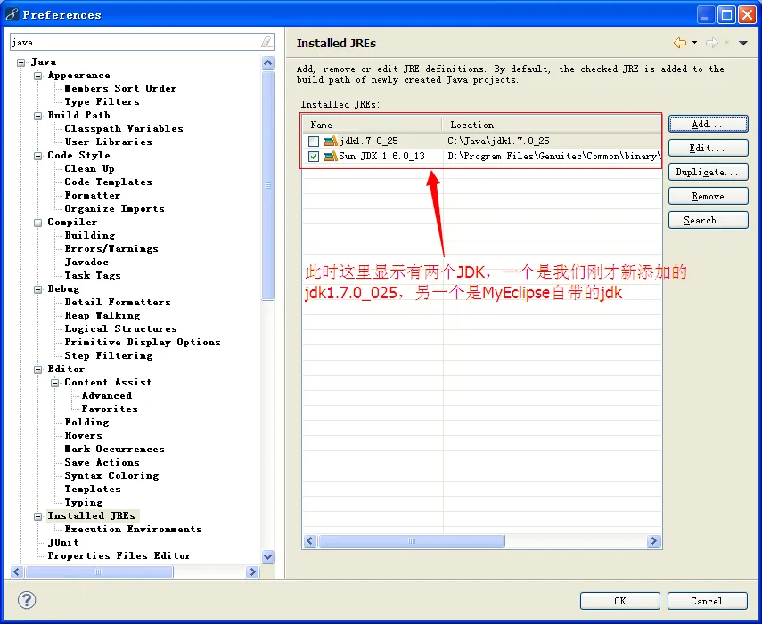Select Type Filters in the tree

tap(102, 101)
